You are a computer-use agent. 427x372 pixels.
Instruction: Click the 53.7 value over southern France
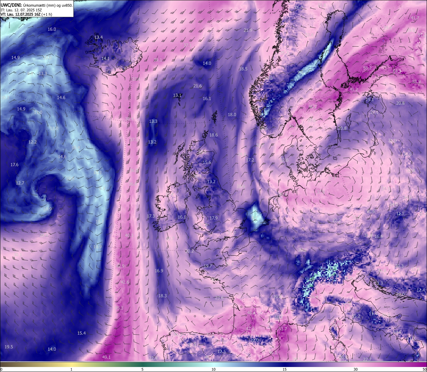coord(283,329)
